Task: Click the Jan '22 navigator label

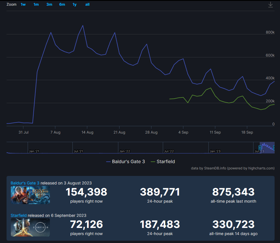Action: tap(125, 151)
